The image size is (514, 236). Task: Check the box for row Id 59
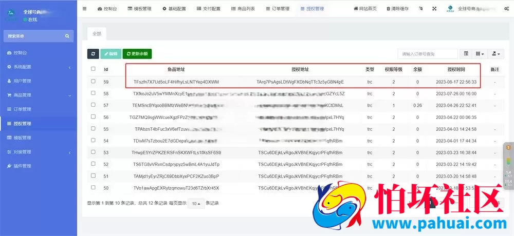tap(93, 82)
